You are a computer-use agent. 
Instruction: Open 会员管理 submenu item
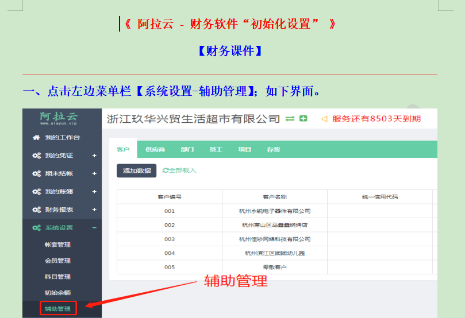(57, 261)
